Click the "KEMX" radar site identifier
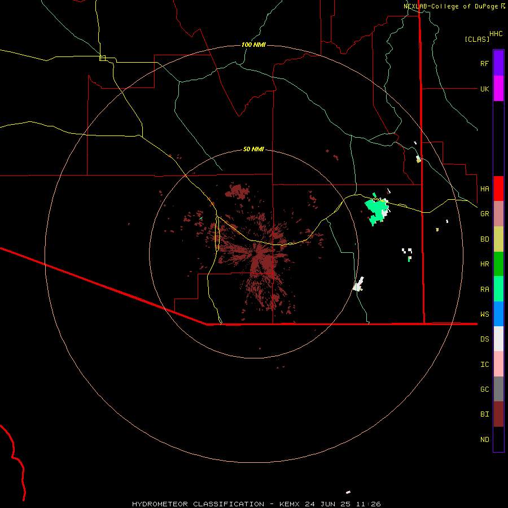 [x=290, y=504]
